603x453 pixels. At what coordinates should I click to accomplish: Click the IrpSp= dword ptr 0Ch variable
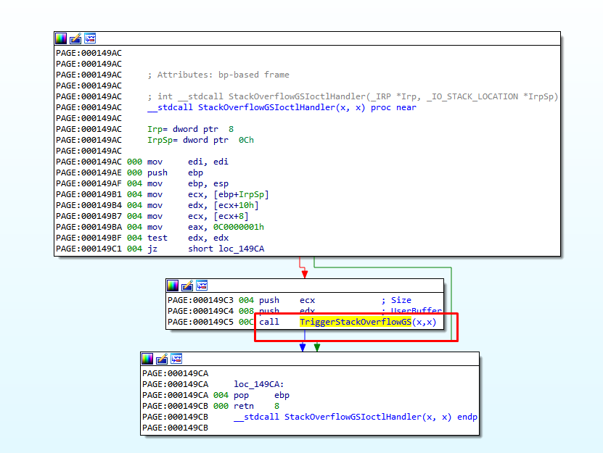click(200, 140)
